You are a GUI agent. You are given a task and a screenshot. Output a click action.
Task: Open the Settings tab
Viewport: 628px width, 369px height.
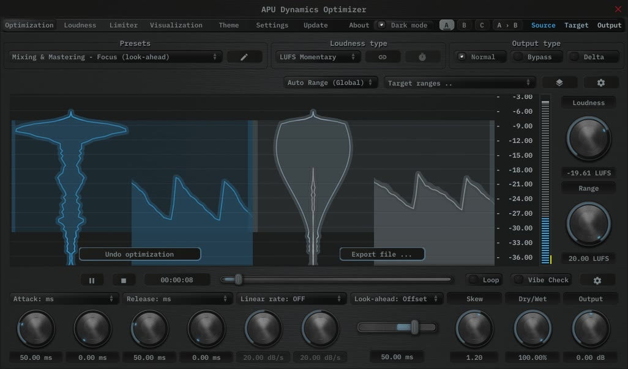272,25
